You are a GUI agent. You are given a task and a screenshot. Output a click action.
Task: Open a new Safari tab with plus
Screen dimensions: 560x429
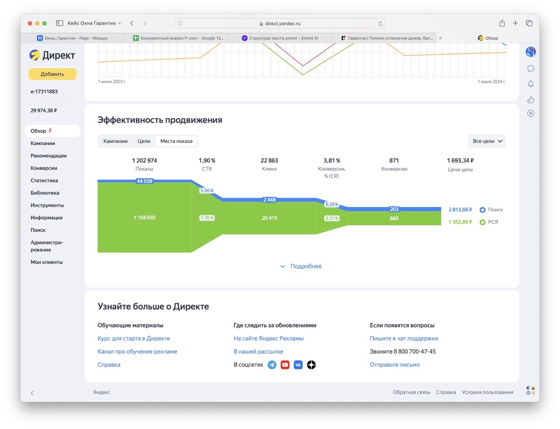click(515, 23)
